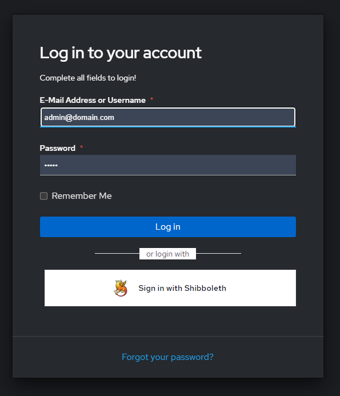Click the 'Sign in with Shibboleth' text
The height and width of the screenshot is (396, 340).
(182, 288)
